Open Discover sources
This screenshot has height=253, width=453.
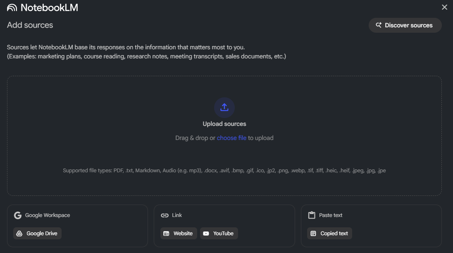pyautogui.click(x=405, y=25)
